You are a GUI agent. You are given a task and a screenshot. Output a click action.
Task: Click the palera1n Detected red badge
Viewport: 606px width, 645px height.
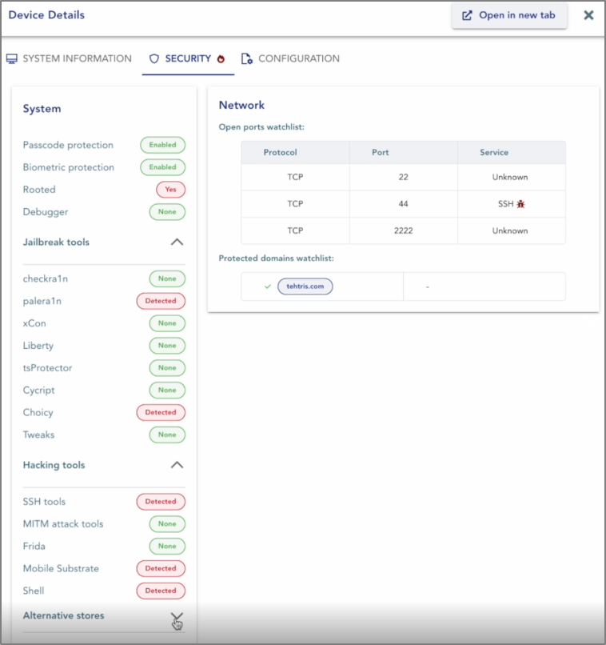161,301
